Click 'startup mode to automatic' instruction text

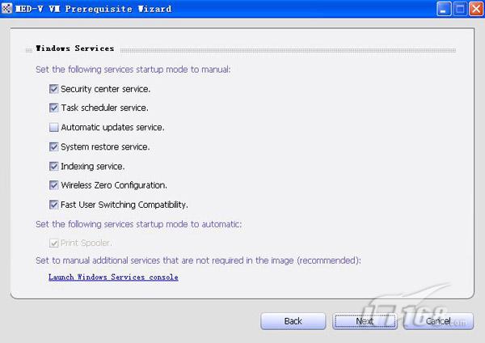click(x=138, y=224)
